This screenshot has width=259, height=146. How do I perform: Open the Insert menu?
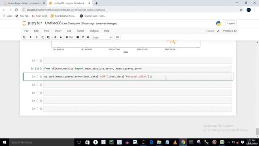(58, 31)
